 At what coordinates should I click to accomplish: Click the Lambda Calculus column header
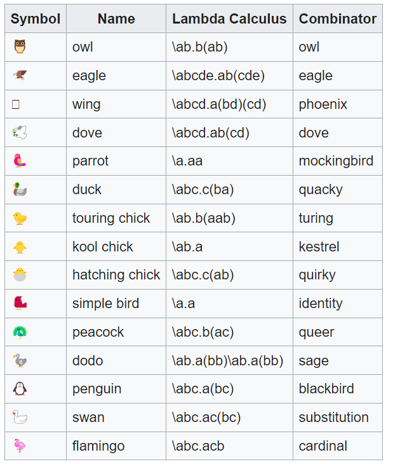click(x=229, y=18)
